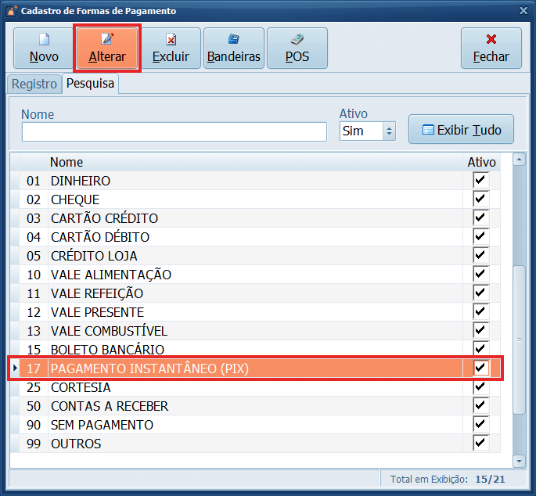Open the POS terminal icon button
The width and height of the screenshot is (536, 496).
pyautogui.click(x=297, y=39)
